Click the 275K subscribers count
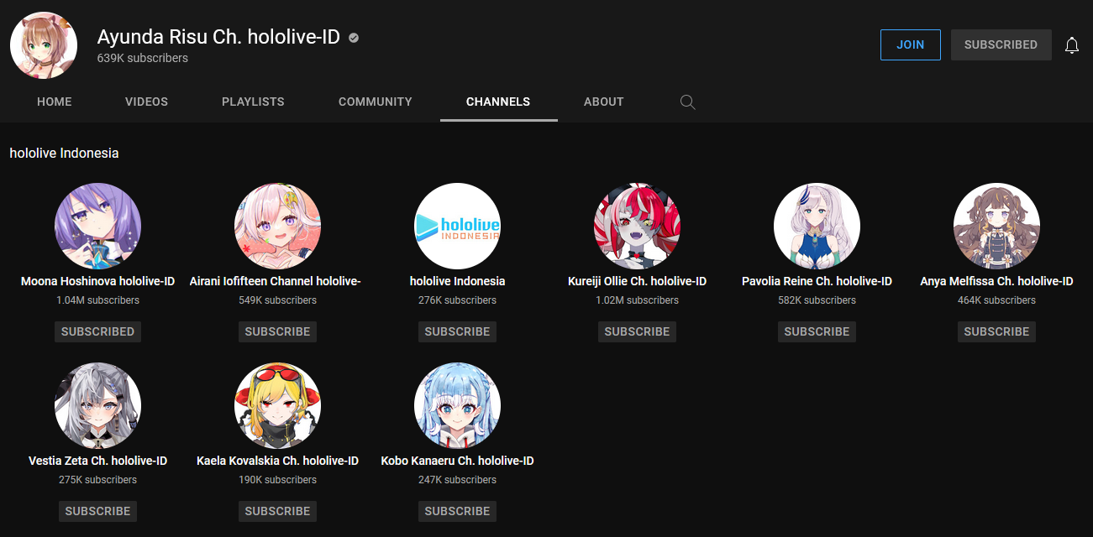1093x537 pixels. coord(97,480)
